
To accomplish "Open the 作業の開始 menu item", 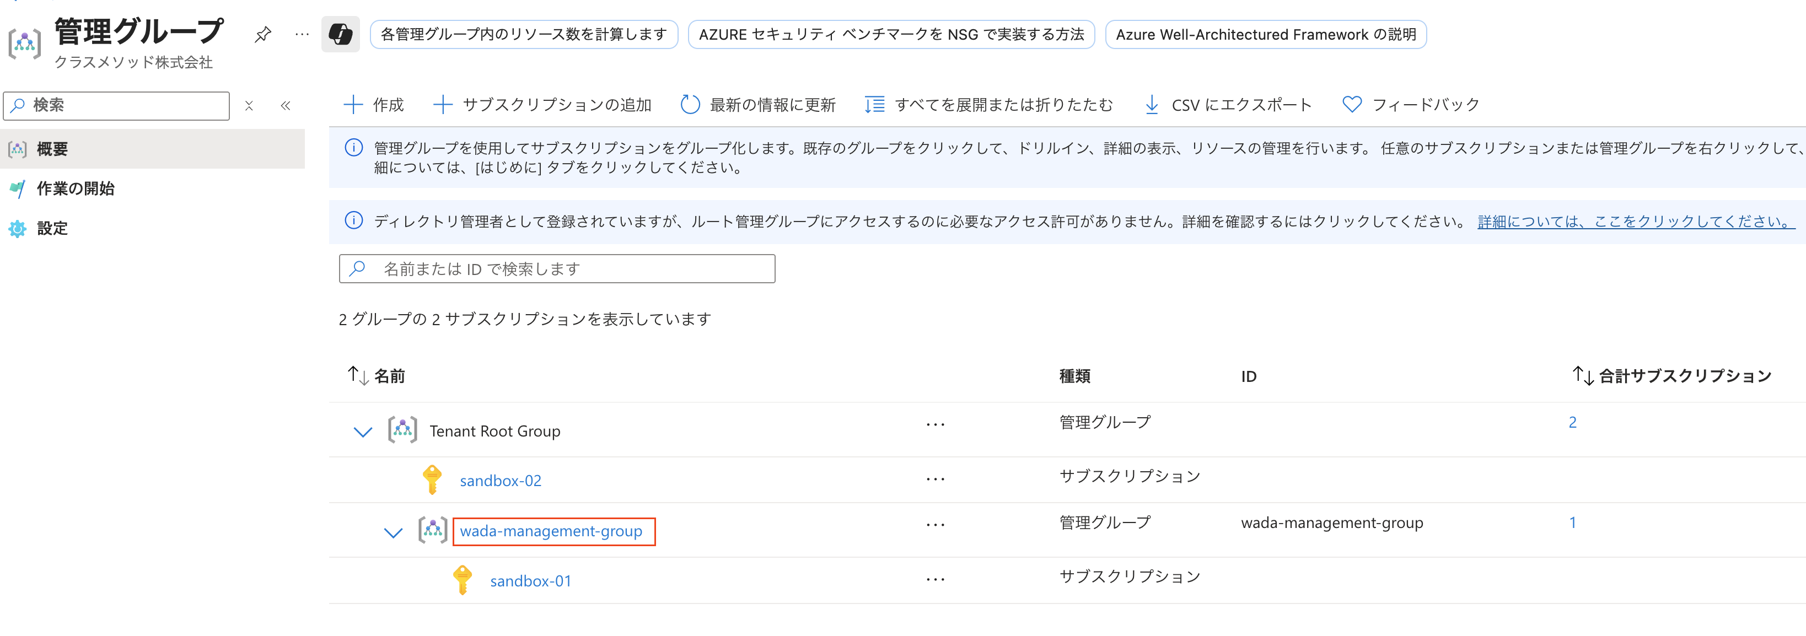I will (x=152, y=188).
